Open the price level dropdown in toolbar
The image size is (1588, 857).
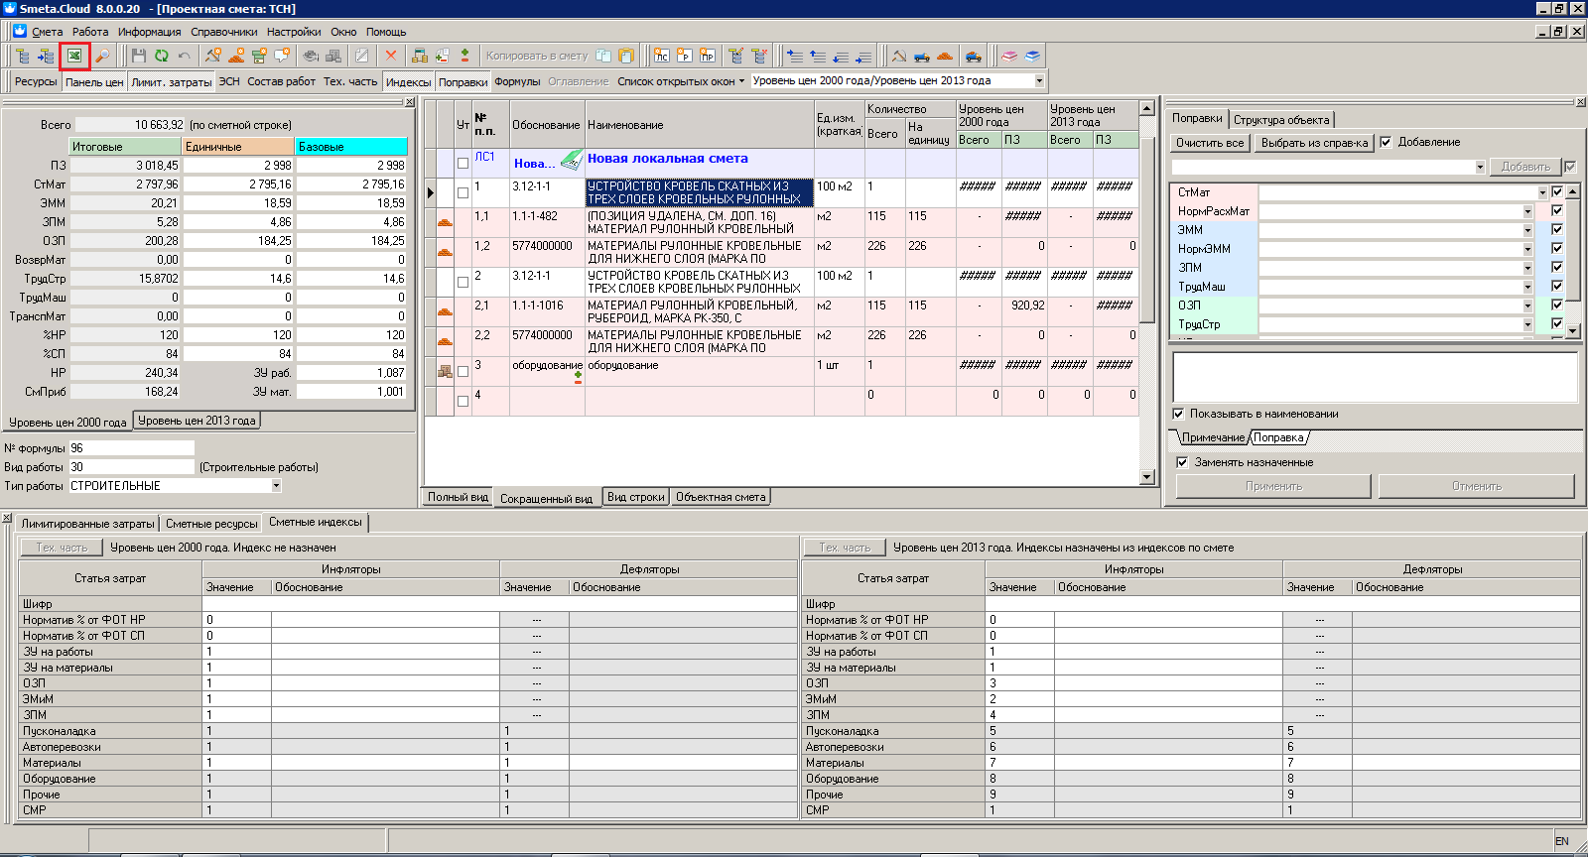(x=1039, y=80)
